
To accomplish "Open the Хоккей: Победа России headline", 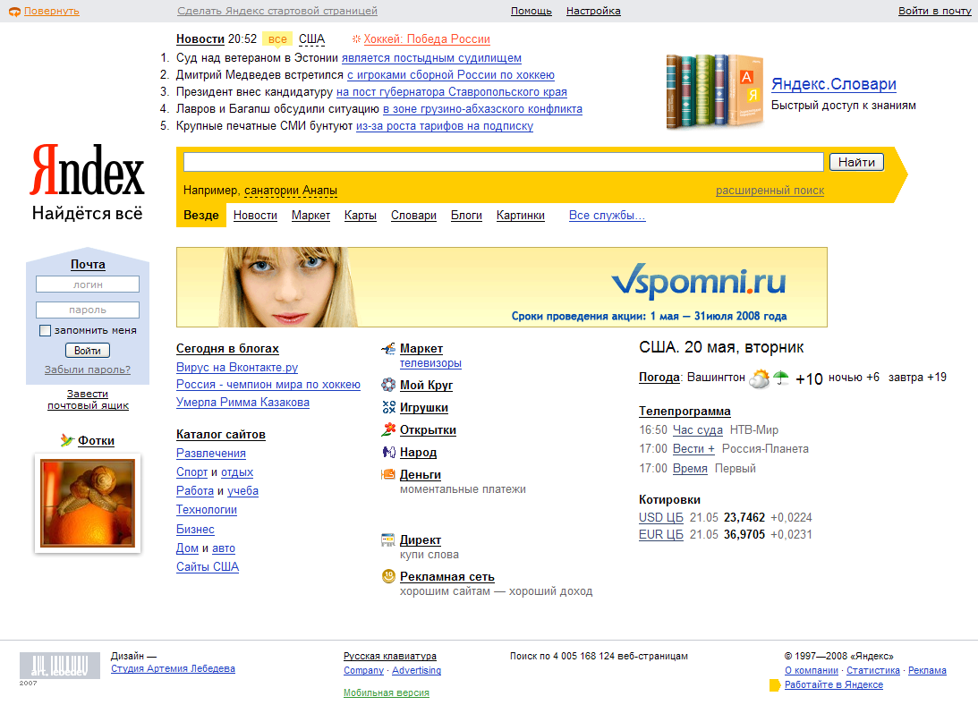I will (427, 38).
